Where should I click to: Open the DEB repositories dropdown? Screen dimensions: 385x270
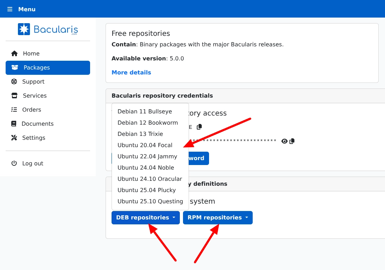[145, 218]
